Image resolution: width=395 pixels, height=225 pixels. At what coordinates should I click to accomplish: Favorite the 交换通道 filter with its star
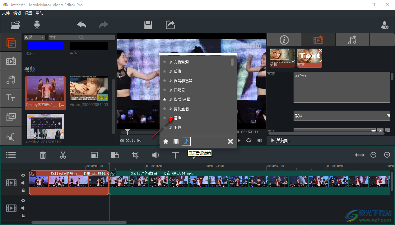pyautogui.click(x=165, y=62)
